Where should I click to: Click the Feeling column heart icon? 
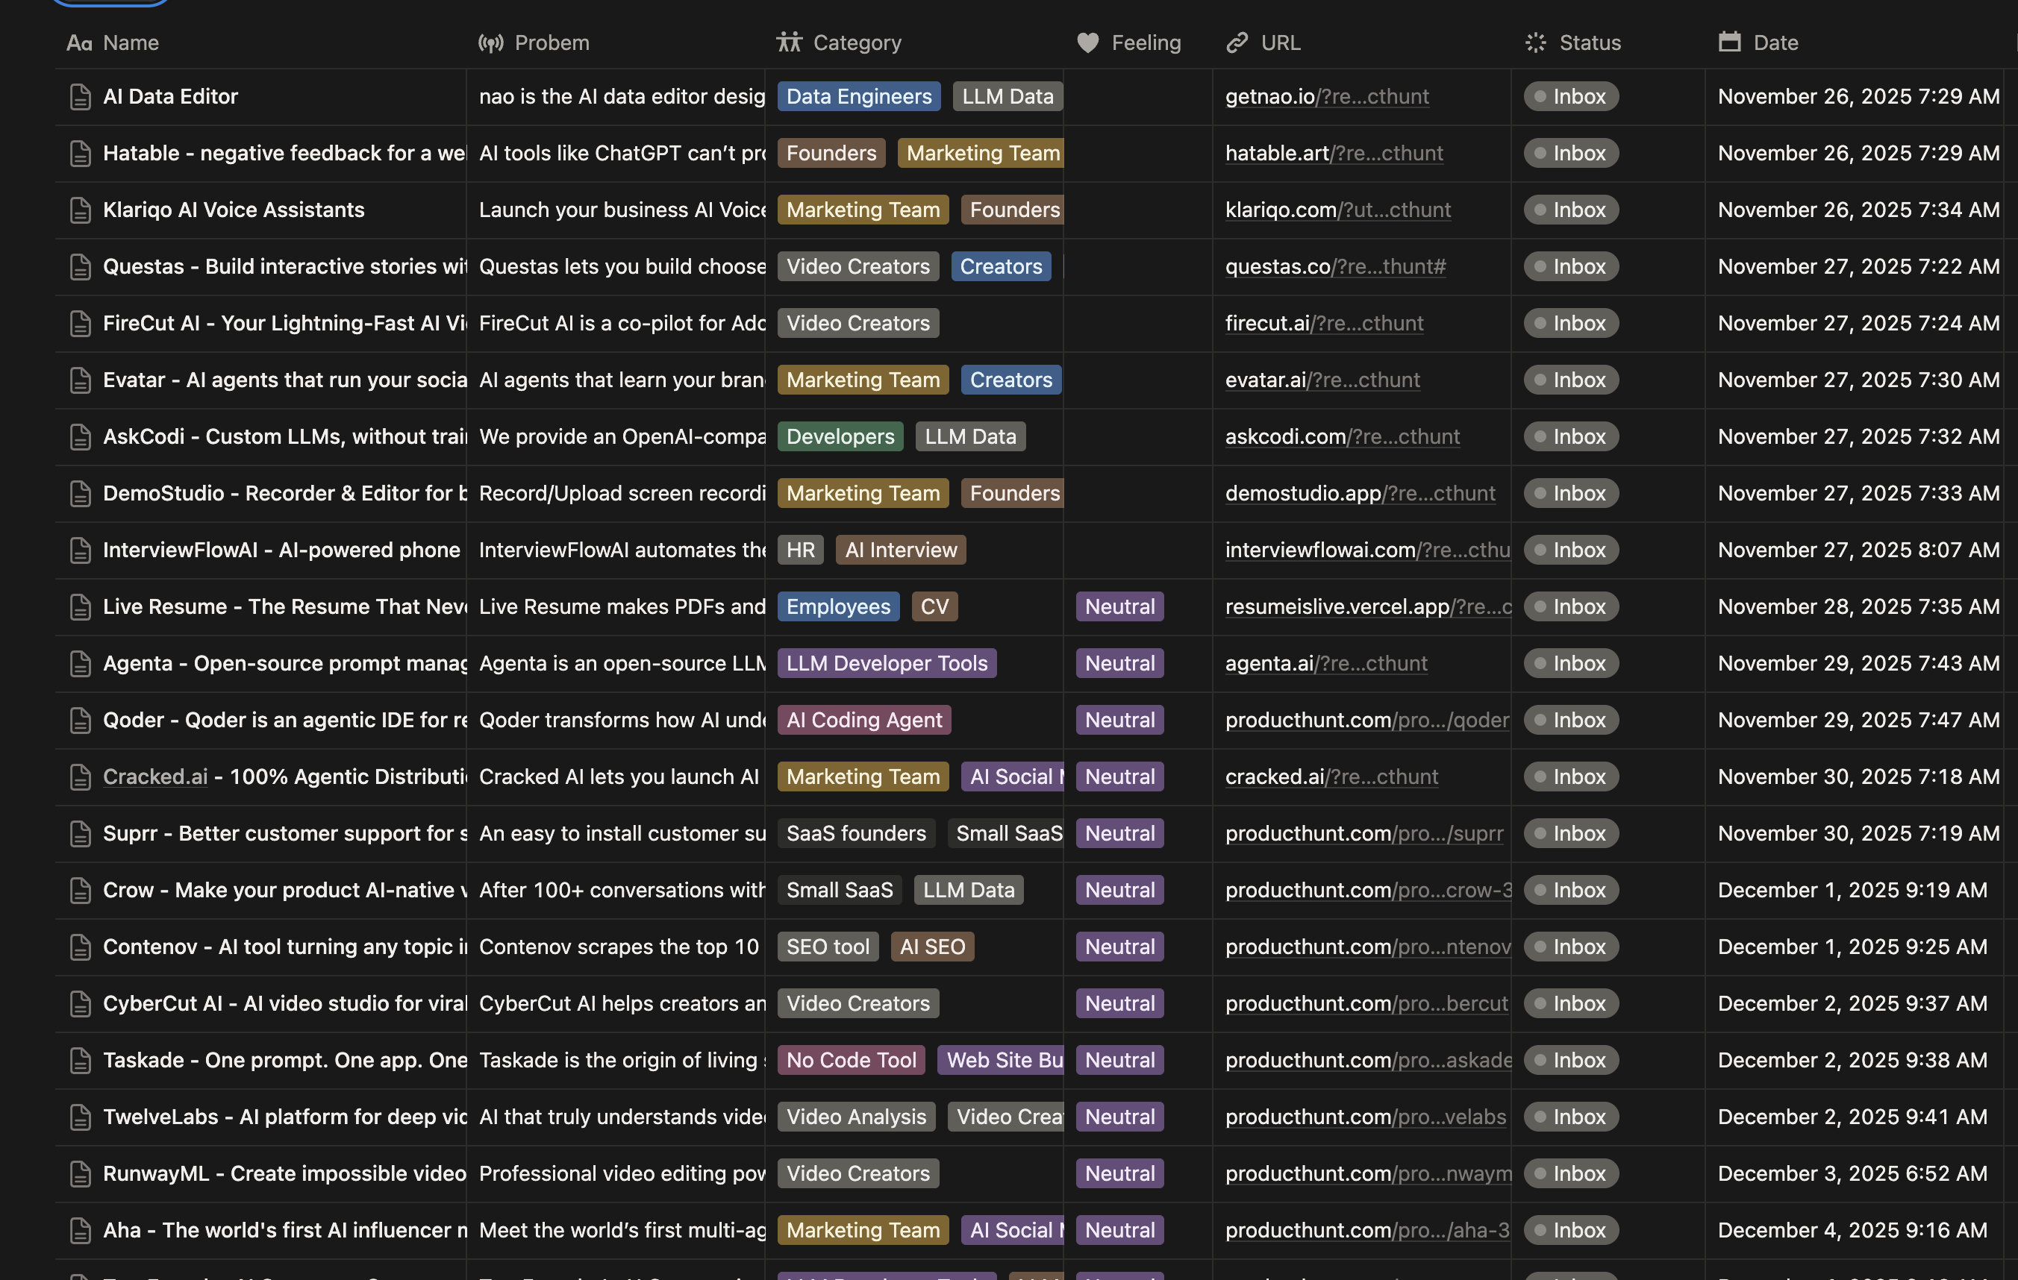click(1087, 43)
